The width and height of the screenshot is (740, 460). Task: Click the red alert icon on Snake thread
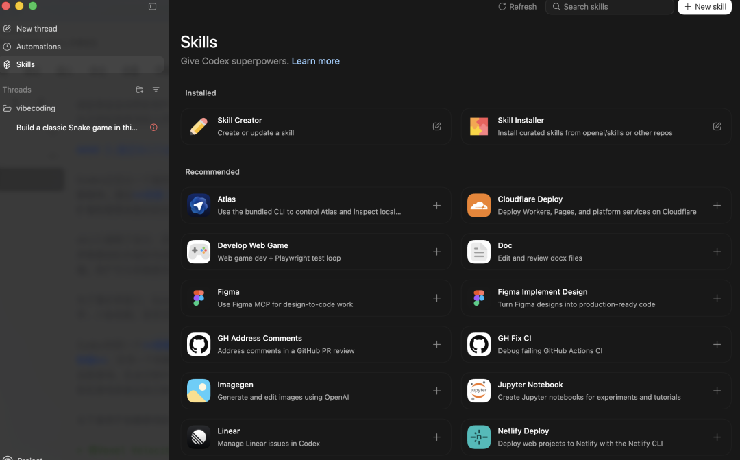(154, 128)
